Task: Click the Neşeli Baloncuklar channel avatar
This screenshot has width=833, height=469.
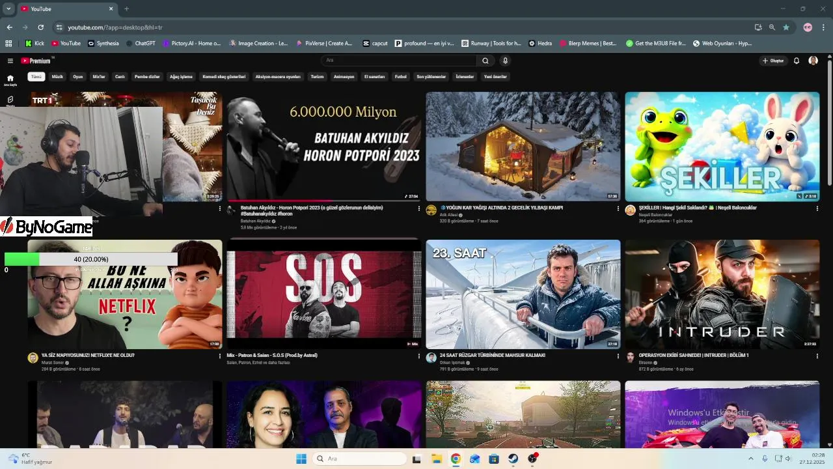Action: (x=630, y=210)
